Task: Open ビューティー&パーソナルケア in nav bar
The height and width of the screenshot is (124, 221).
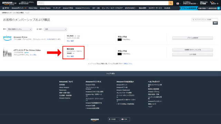Action: (112, 8)
